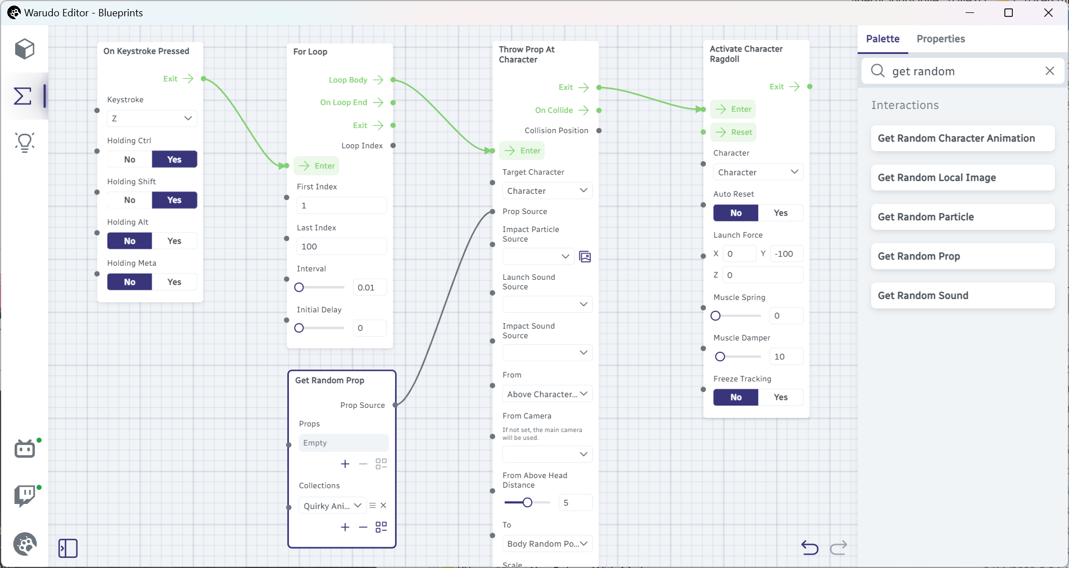Set Freeze Tracking to Yes
This screenshot has width=1069, height=568.
point(781,397)
